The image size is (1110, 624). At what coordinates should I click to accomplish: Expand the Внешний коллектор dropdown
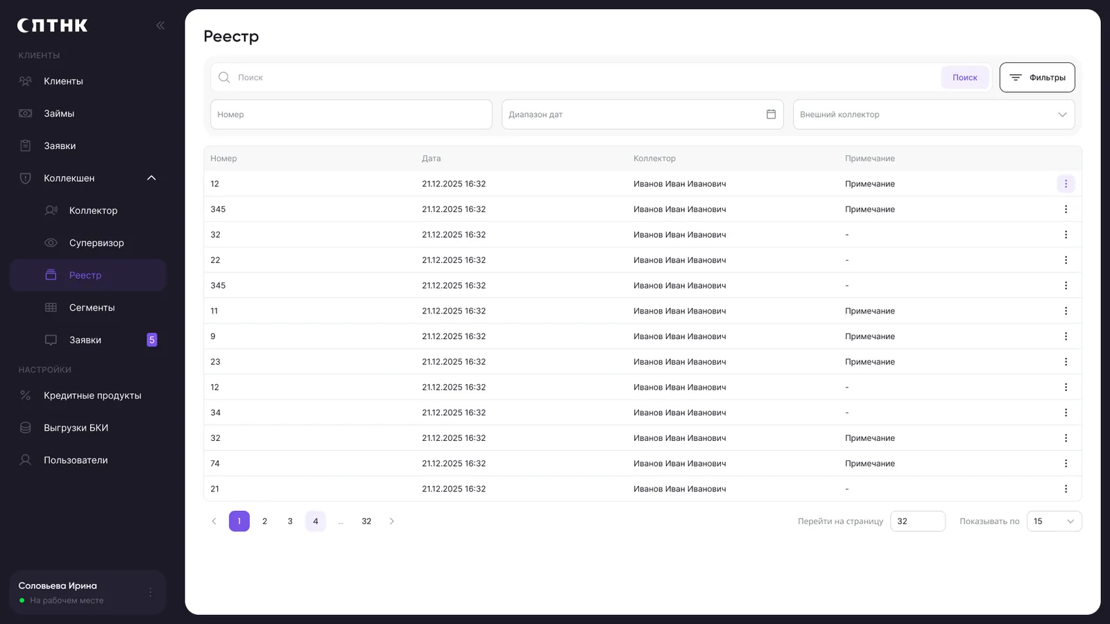[x=934, y=114]
